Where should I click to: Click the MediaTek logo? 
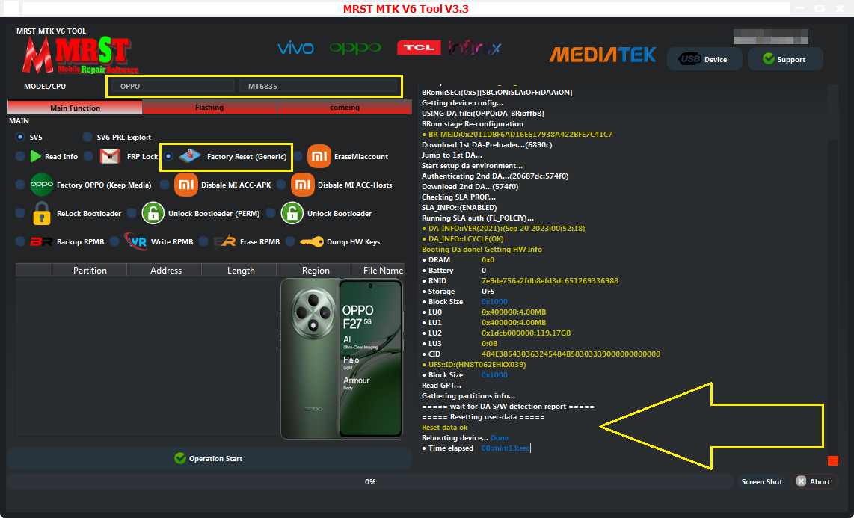pos(603,55)
